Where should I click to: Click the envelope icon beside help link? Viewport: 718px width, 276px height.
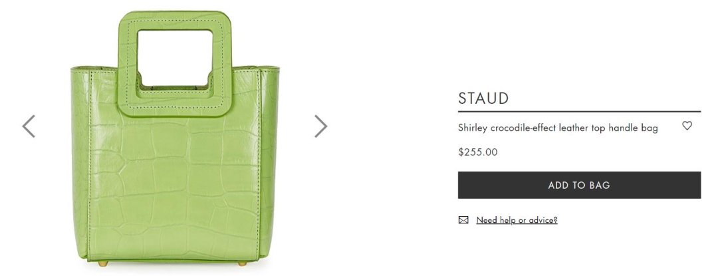pos(463,220)
